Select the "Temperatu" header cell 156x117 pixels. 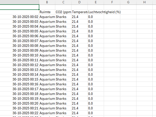coord(79,12)
